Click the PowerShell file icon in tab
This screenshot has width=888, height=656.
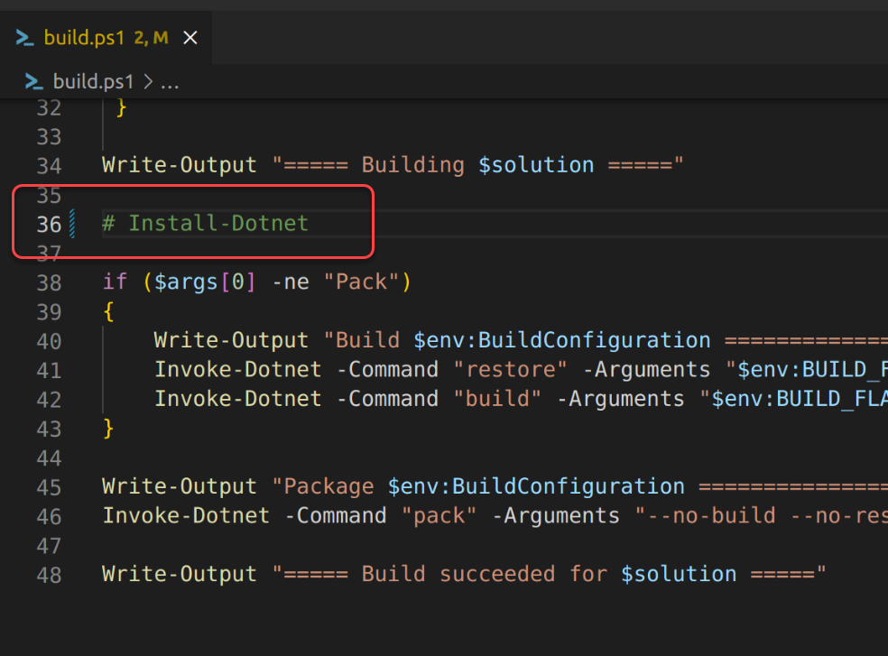point(25,38)
